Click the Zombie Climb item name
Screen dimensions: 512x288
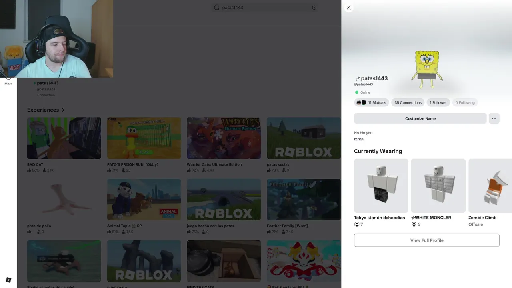[482, 218]
